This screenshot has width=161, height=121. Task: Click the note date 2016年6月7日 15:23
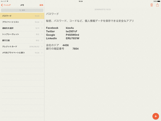[x=103, y=9]
